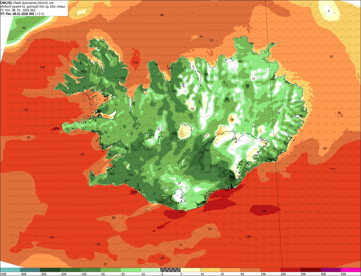Click map value '57' at the bottom edge

point(105,264)
